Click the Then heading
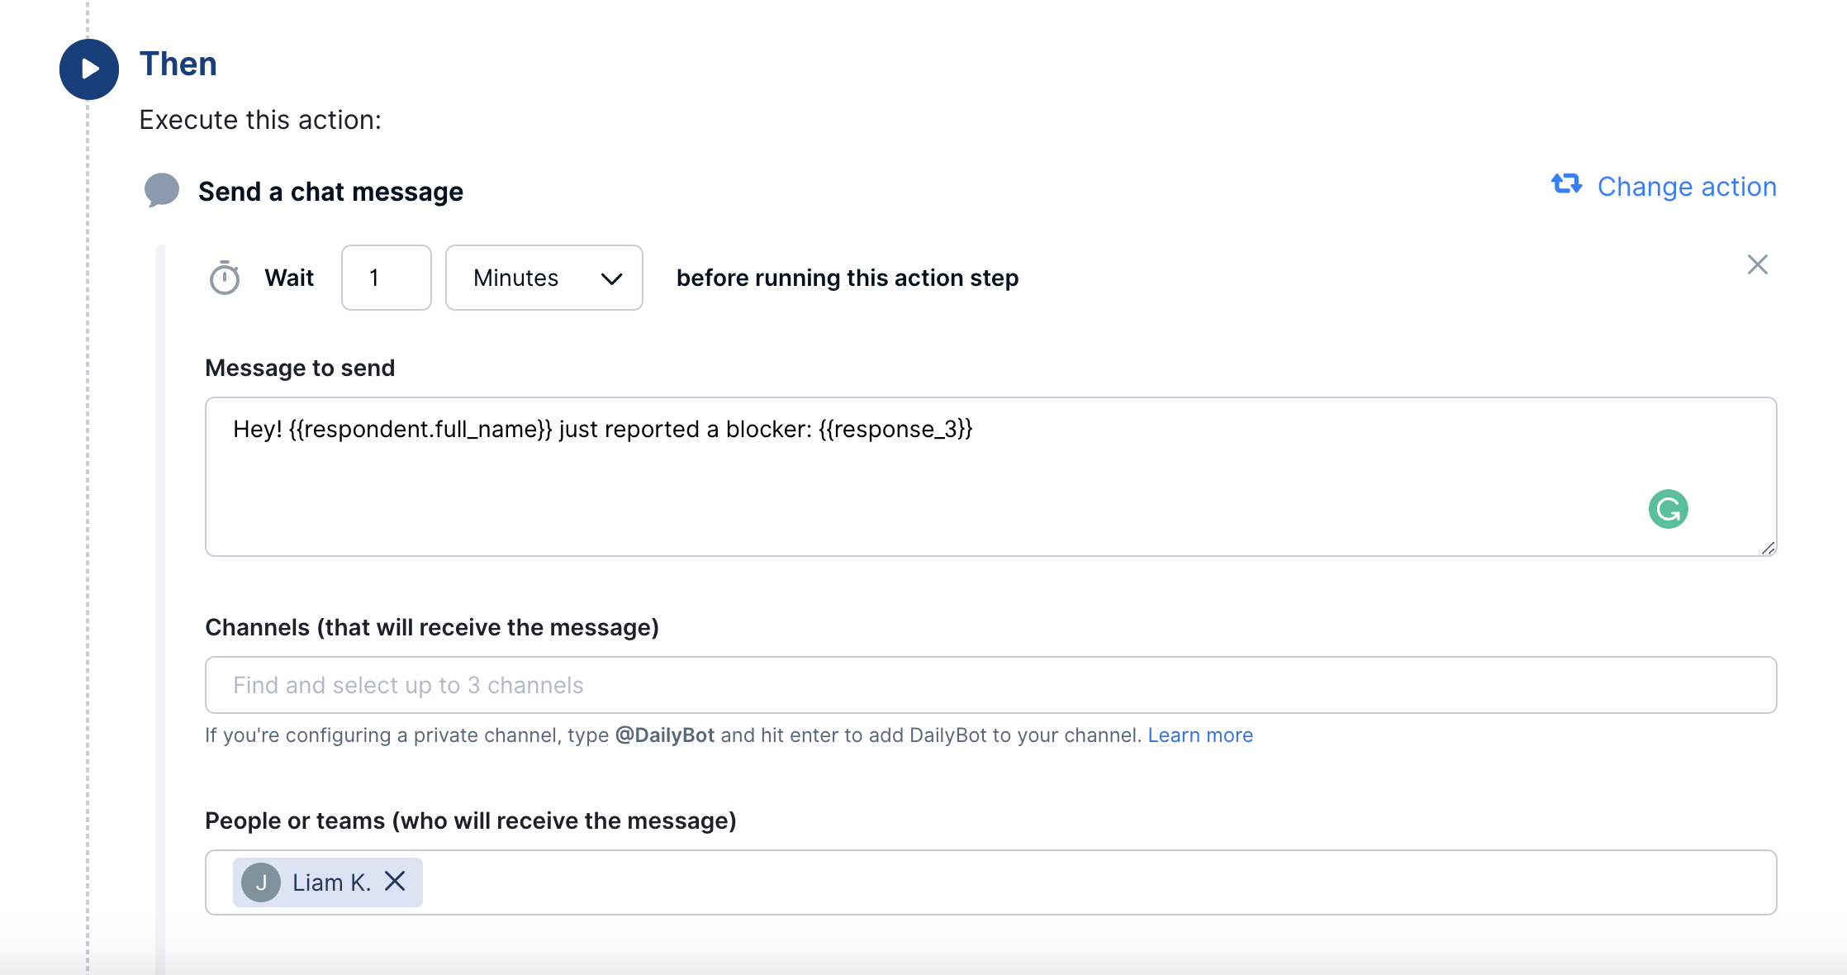The width and height of the screenshot is (1847, 975). [x=178, y=64]
